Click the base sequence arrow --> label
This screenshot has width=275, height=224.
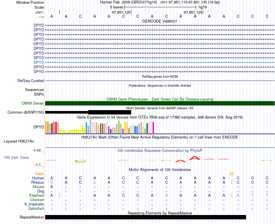tap(41, 17)
